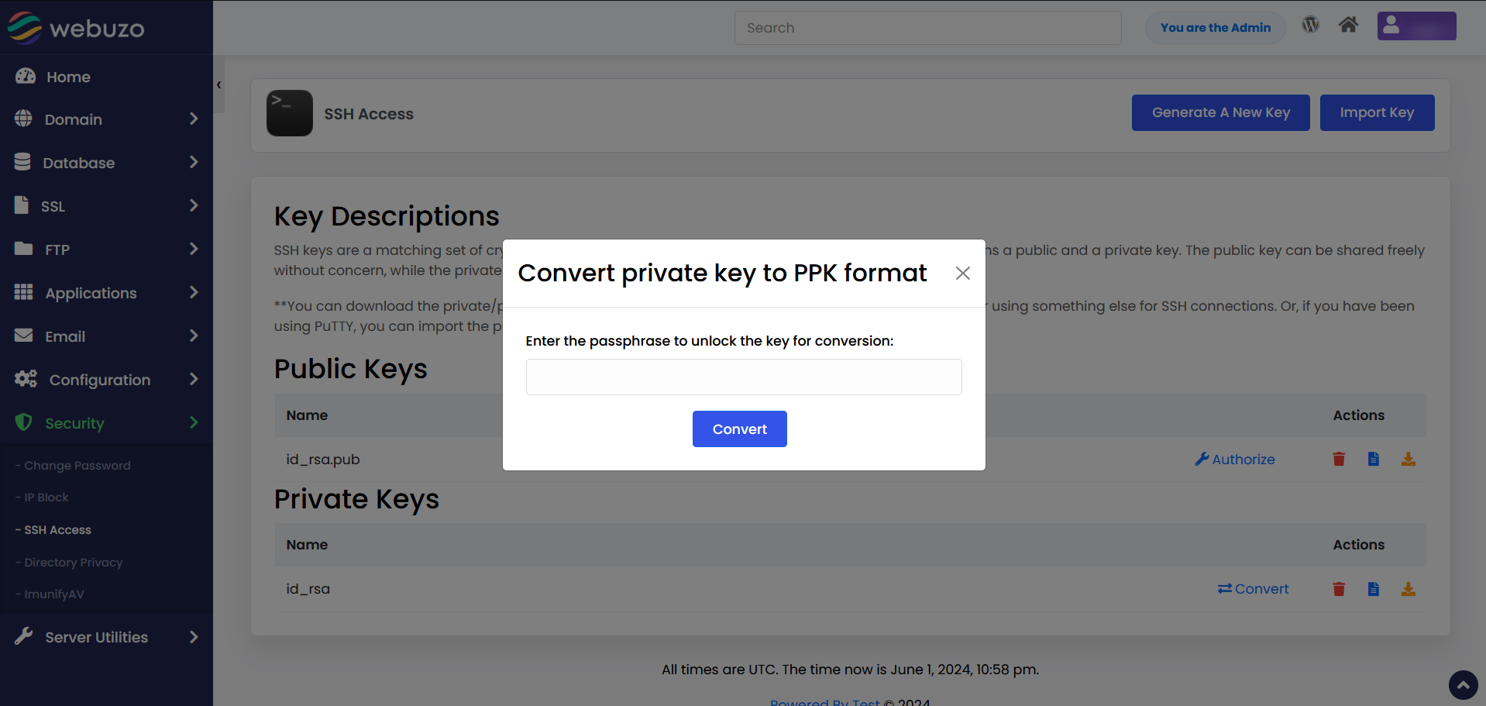Focus the passphrase input field
Image resolution: width=1486 pixels, height=706 pixels.
[744, 377]
